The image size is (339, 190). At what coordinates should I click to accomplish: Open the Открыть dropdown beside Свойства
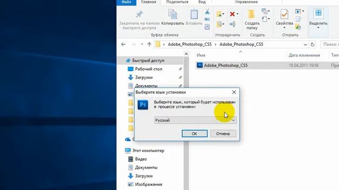pyautogui.click(x=300, y=11)
